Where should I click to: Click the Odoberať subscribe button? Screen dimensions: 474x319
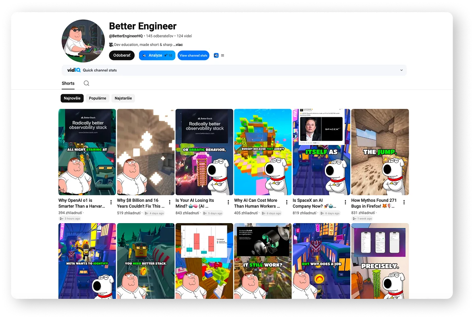pyautogui.click(x=122, y=55)
